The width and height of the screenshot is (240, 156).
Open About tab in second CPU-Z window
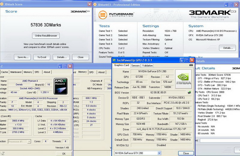[x=101, y=72]
